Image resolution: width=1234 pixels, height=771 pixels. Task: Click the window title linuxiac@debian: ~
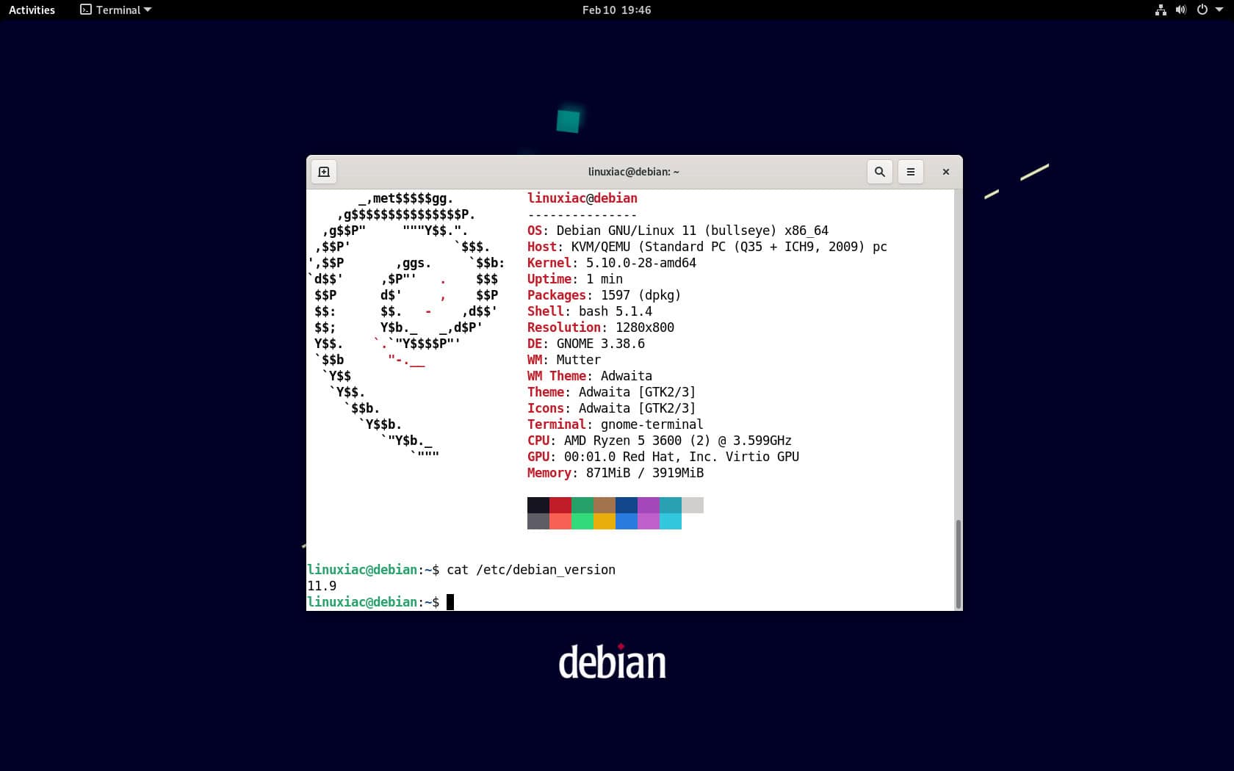[x=633, y=171]
